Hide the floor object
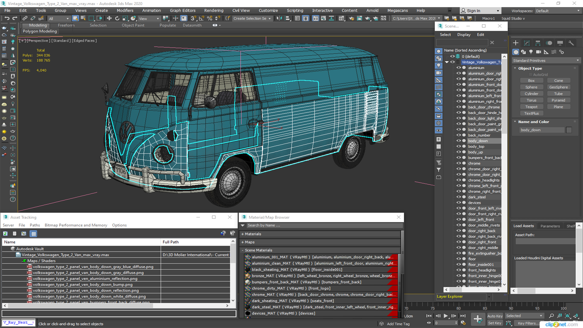The height and width of the screenshot is (328, 583). (459, 259)
